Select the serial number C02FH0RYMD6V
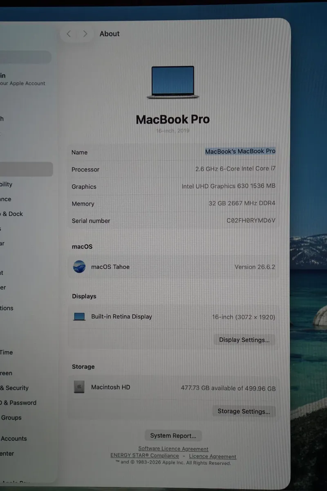The width and height of the screenshot is (327, 491). point(251,221)
